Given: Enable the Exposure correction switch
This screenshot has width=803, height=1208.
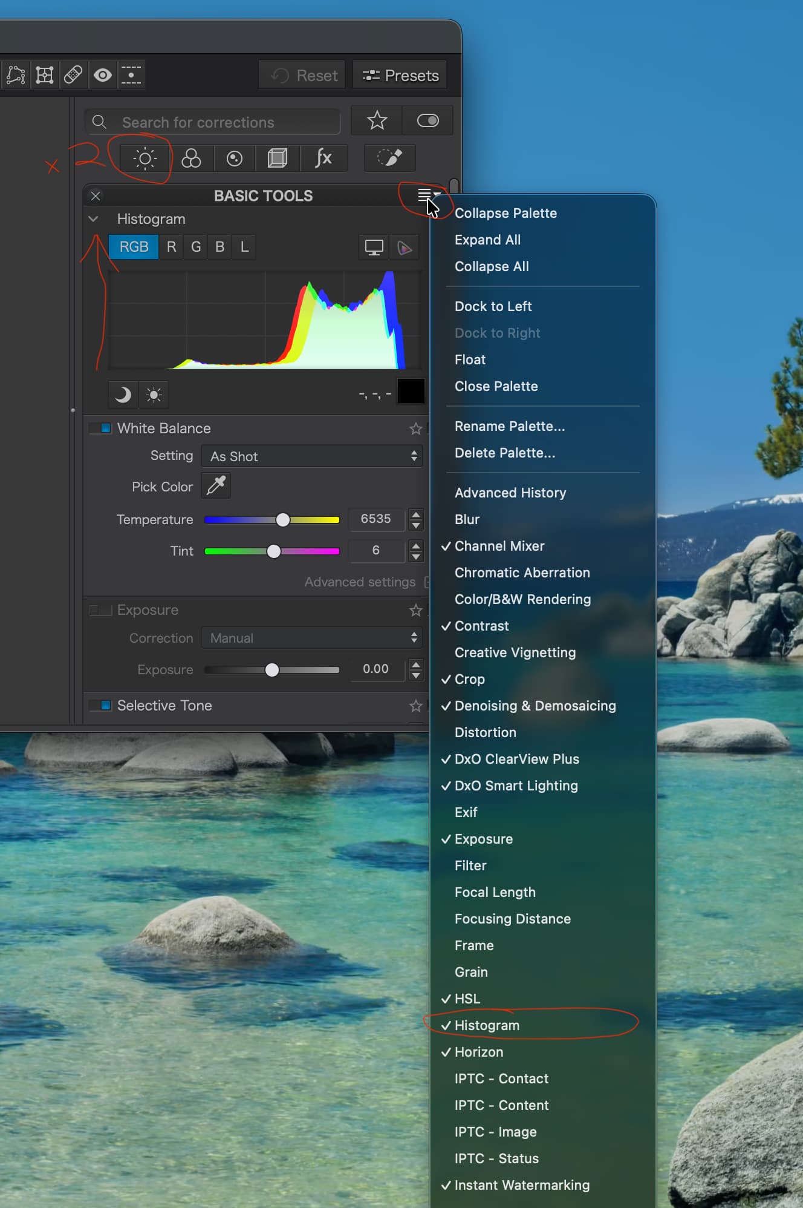Looking at the screenshot, I should click(100, 610).
